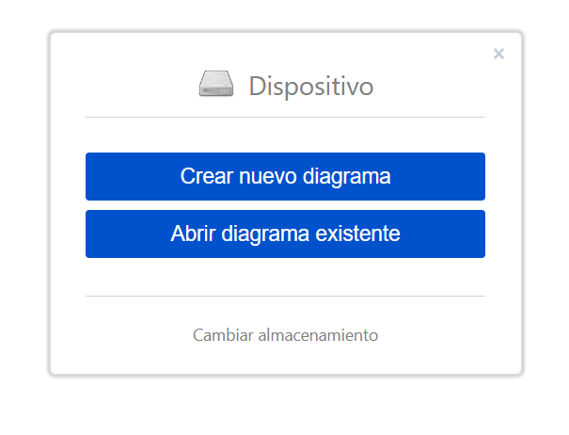Click the hard drive device icon
This screenshot has height=435, width=569.
(215, 86)
